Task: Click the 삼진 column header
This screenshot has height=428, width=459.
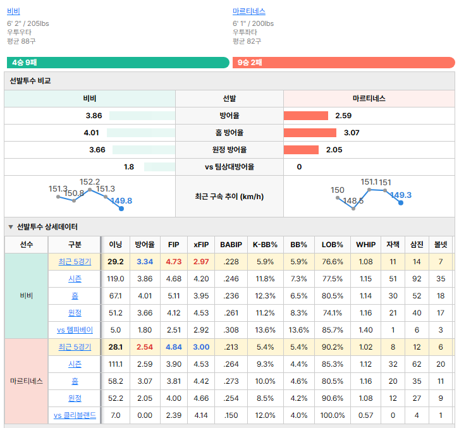Action: coord(417,245)
